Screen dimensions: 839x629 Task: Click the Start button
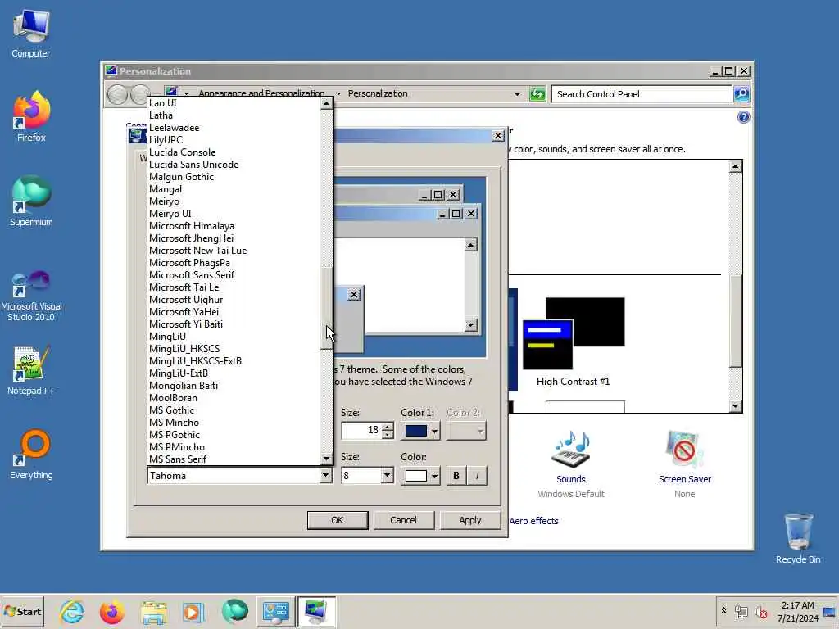click(22, 611)
